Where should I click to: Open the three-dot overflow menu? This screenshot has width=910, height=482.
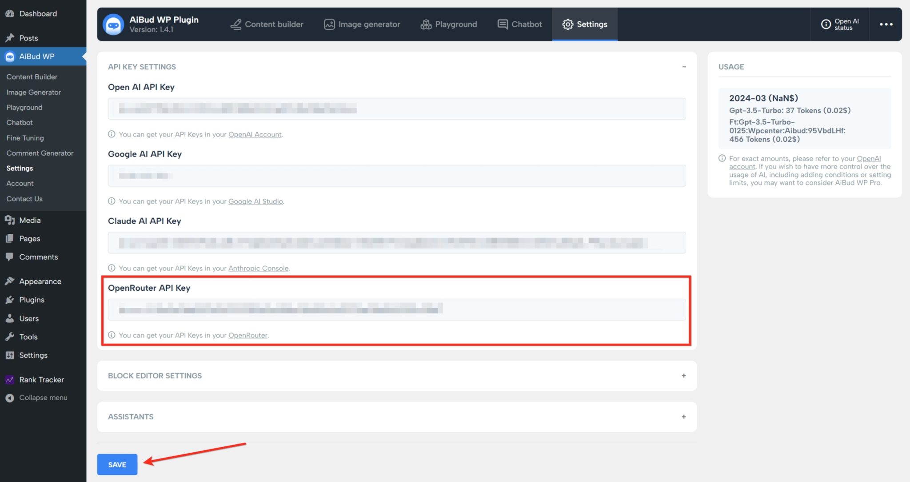point(886,24)
